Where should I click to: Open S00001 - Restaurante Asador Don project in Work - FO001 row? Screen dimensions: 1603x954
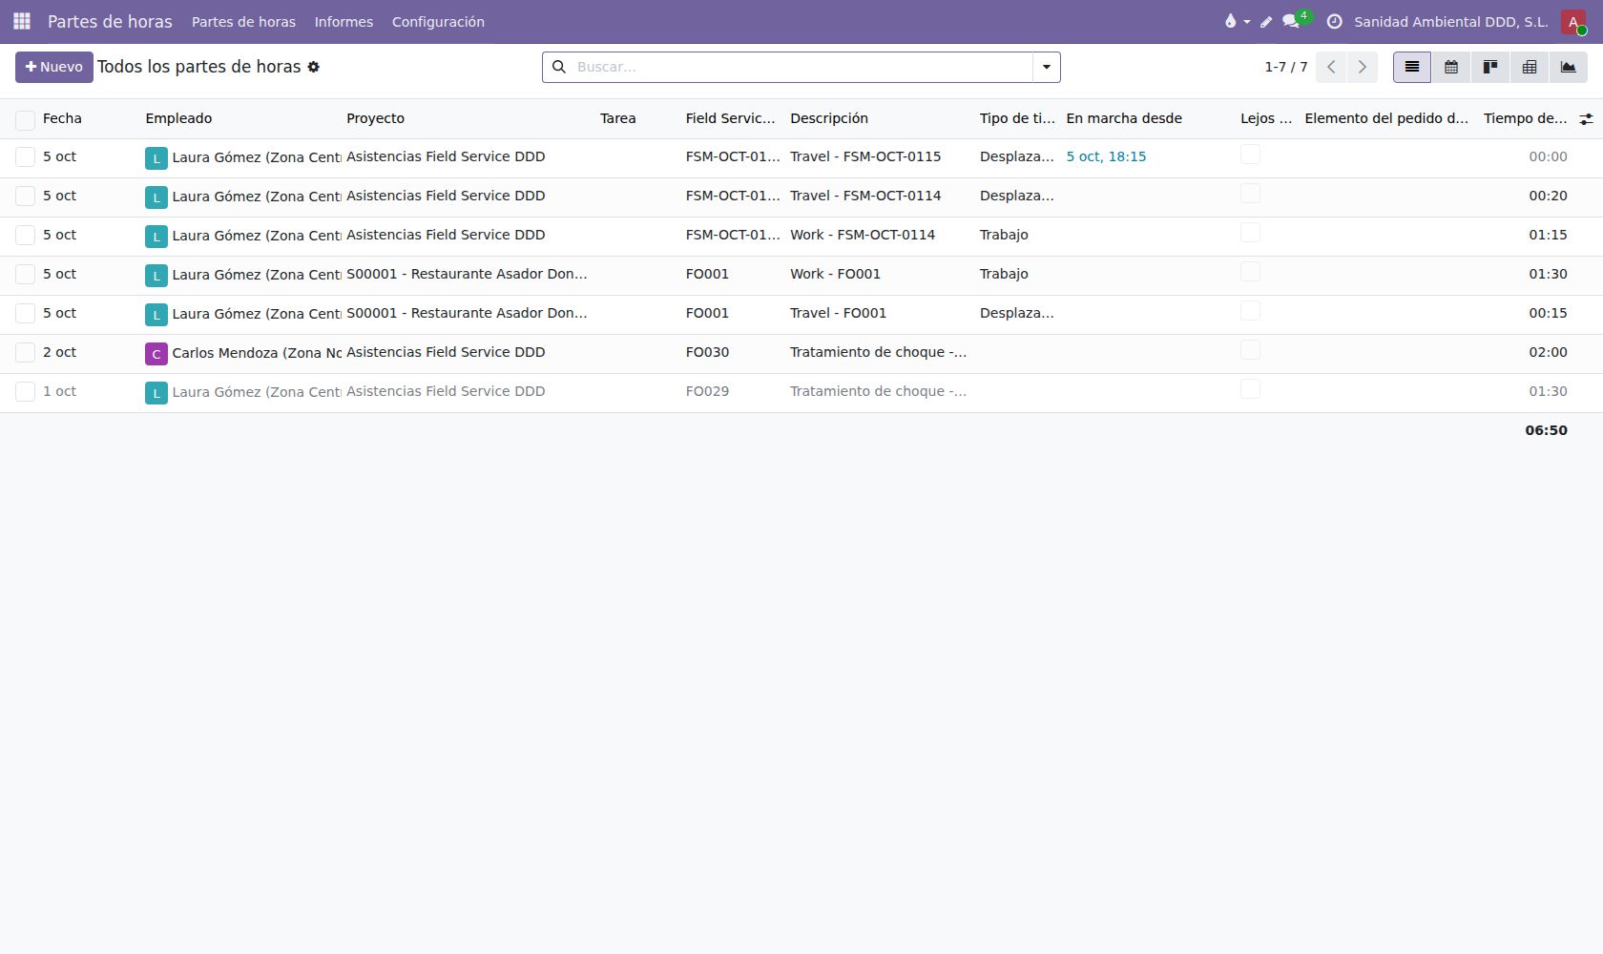(x=467, y=274)
